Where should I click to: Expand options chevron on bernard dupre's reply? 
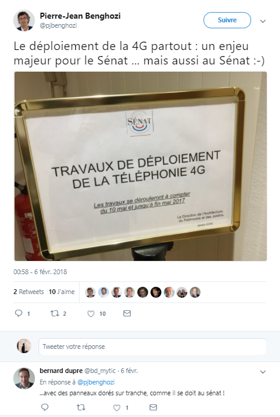(263, 372)
